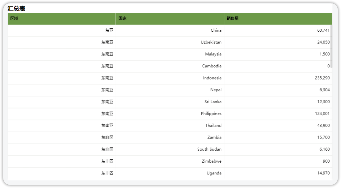Click the sales value 12,300

pyautogui.click(x=324, y=102)
